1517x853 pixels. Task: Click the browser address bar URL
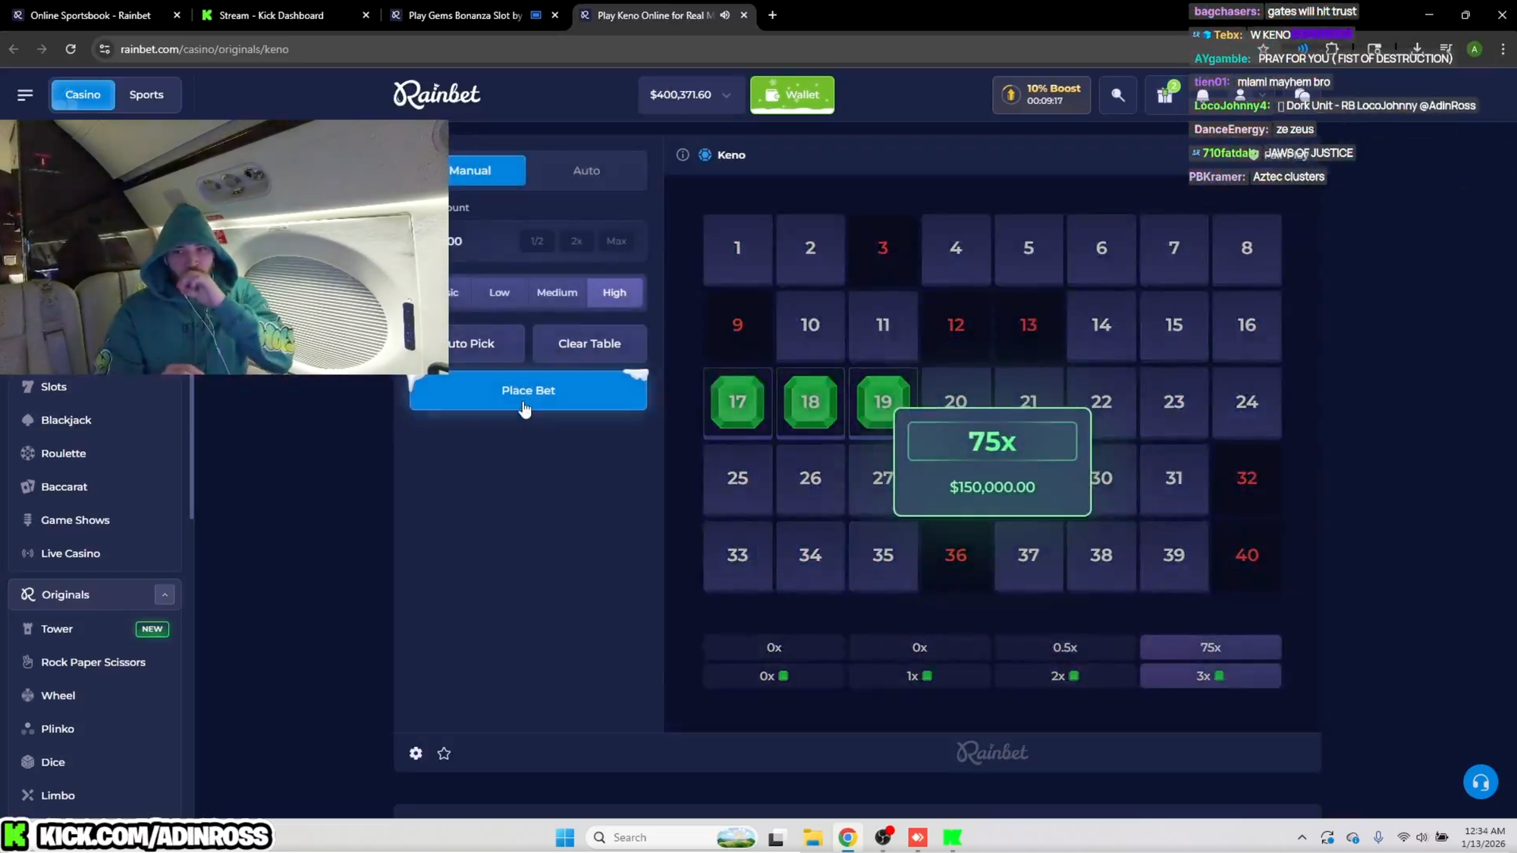pos(205,49)
